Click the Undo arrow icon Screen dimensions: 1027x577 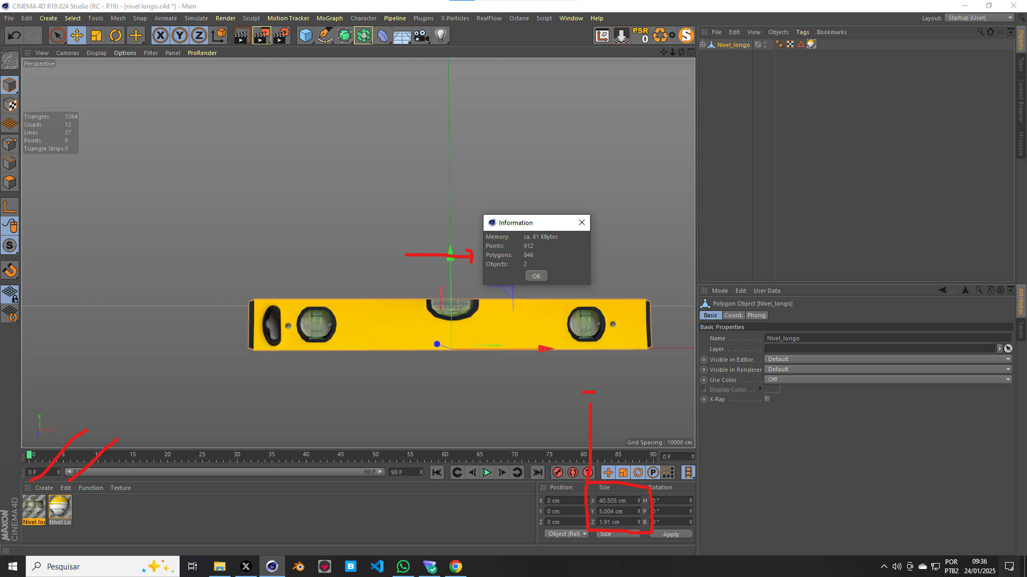[x=14, y=36]
